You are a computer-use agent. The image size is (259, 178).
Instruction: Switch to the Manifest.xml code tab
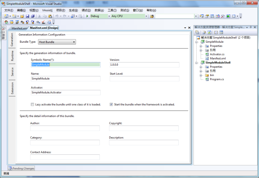pyautogui.click(x=19, y=28)
